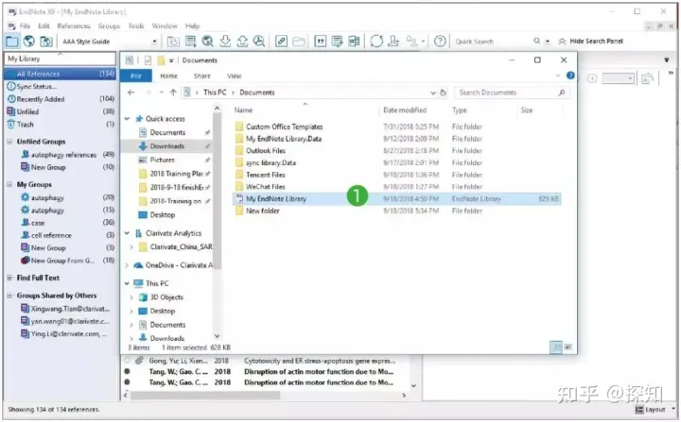Collapse the Quick access tree node
The width and height of the screenshot is (681, 422).
click(x=127, y=118)
